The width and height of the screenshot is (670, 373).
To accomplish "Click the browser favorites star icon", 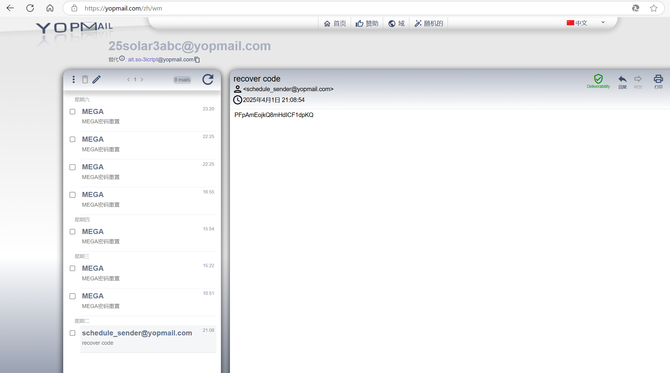I will [x=653, y=8].
